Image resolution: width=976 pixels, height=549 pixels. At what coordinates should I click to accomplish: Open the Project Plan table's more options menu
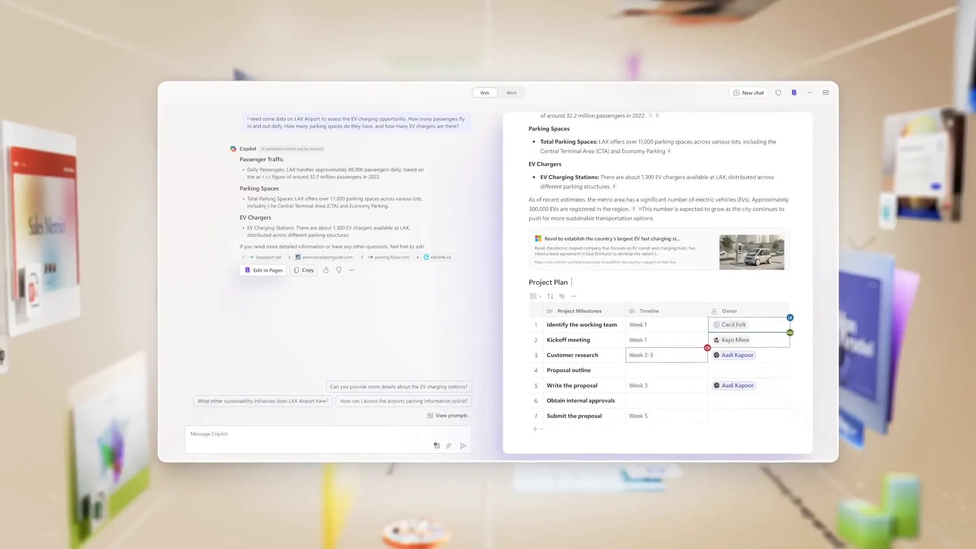(573, 296)
